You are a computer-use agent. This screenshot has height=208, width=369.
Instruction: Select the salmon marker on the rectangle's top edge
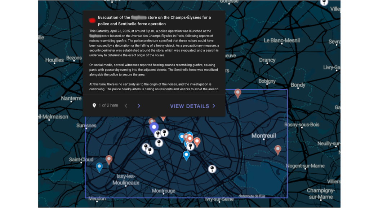[x=238, y=93]
